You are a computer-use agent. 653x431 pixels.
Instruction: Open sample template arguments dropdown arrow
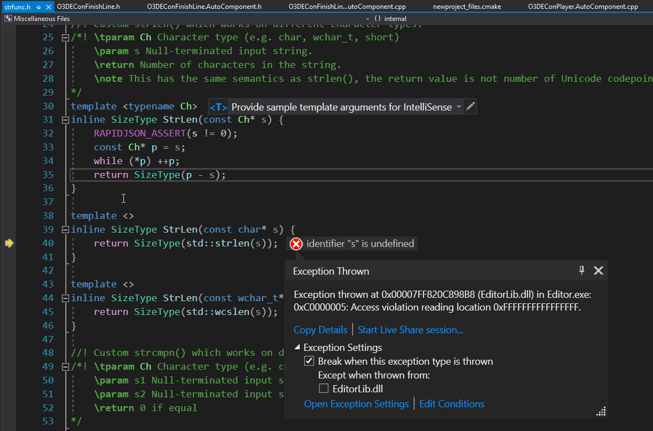tap(458, 107)
